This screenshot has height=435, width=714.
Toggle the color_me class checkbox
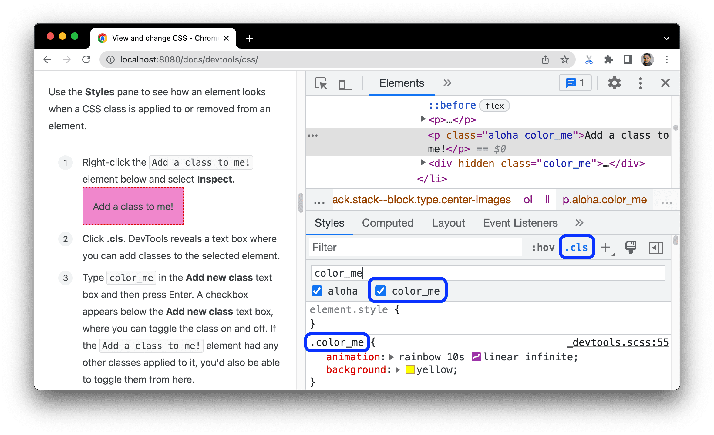[381, 291]
